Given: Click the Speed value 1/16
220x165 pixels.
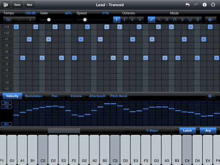Looking at the screenshot, I should coord(105,13).
